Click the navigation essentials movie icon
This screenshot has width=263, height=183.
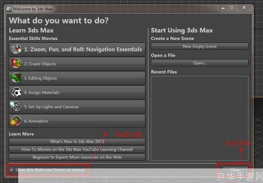click(x=16, y=49)
